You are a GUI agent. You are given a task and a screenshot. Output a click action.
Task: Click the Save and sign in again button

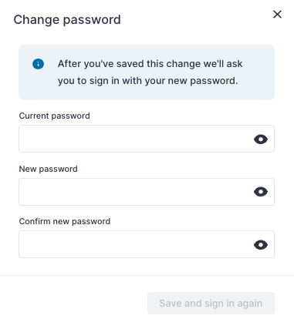tap(211, 303)
